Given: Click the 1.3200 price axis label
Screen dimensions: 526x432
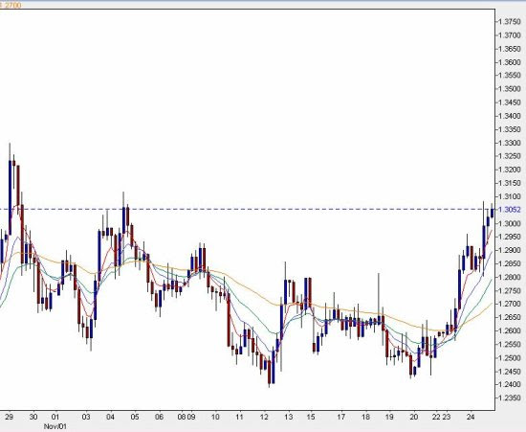Looking at the screenshot, I should click(510, 170).
